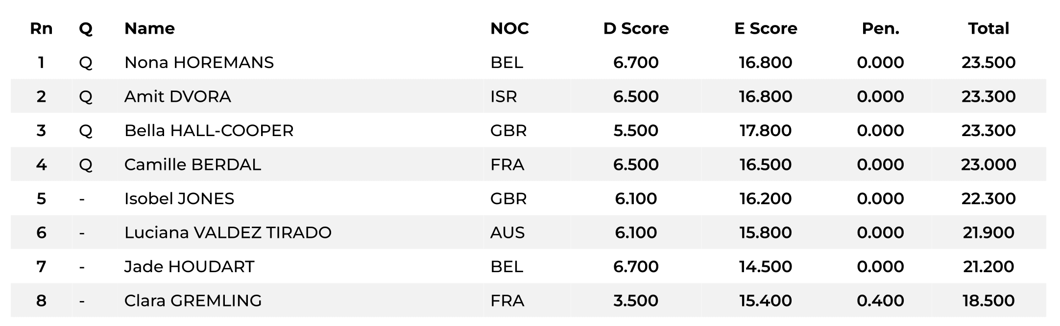Viewport: 1060px width, 326px height.
Task: Click Nona HOREMANS's total 23.500
Action: pyautogui.click(x=988, y=63)
